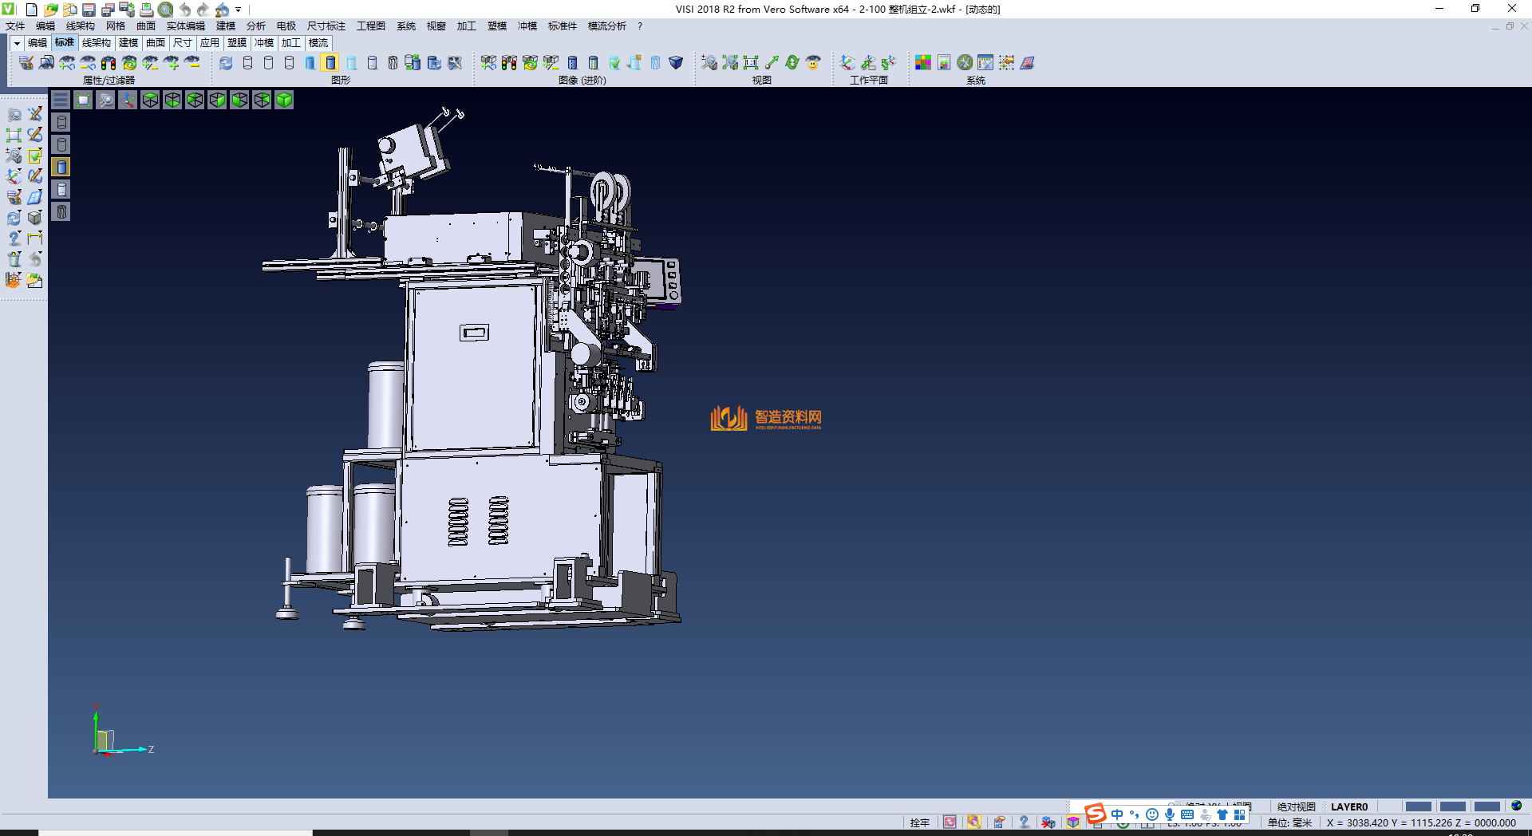Open the ribbon tab list dropdown arrow
The image size is (1532, 836).
(x=17, y=43)
